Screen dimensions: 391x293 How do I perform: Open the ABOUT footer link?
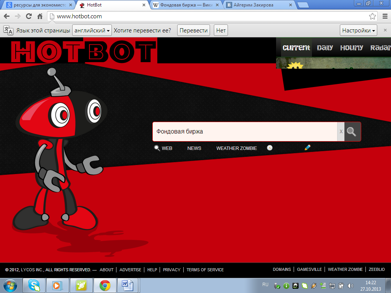[x=107, y=270]
